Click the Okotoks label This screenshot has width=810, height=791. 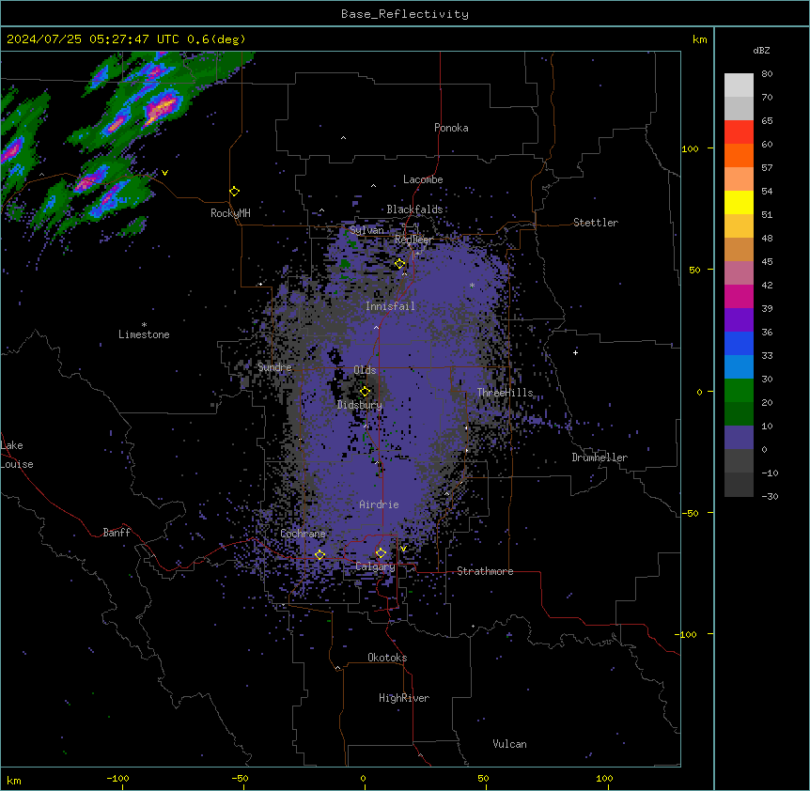coord(387,658)
